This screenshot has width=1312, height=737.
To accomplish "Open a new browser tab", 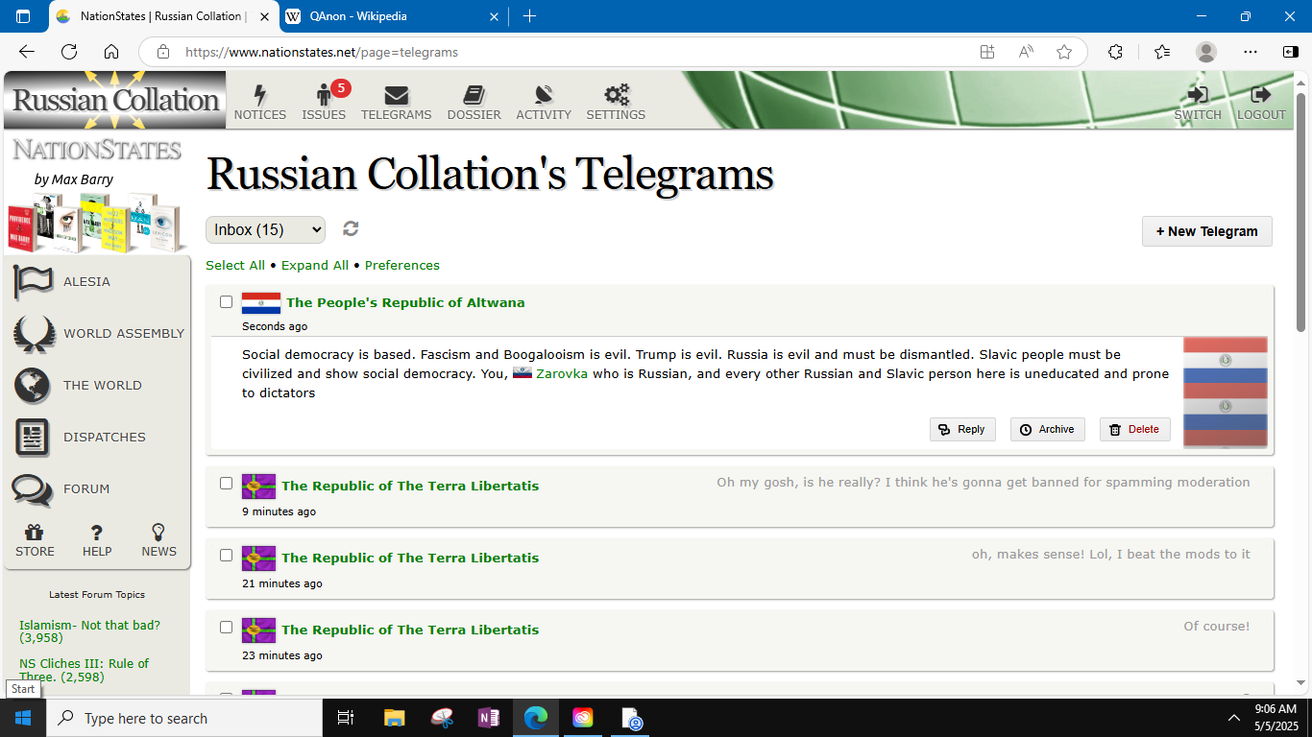I will tap(529, 16).
